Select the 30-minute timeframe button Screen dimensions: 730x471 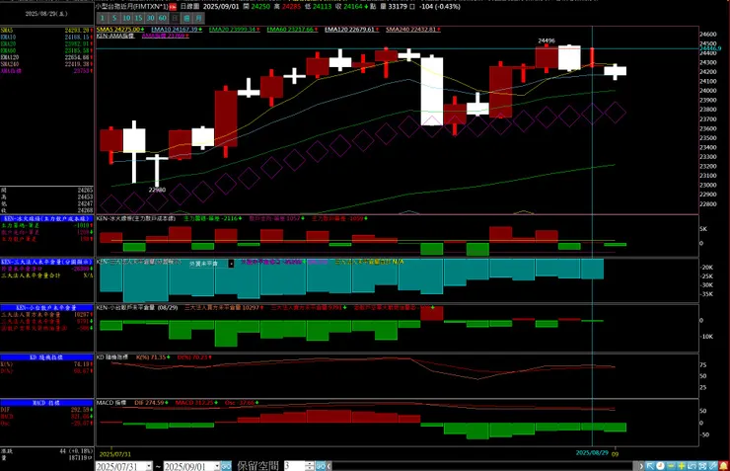point(150,18)
